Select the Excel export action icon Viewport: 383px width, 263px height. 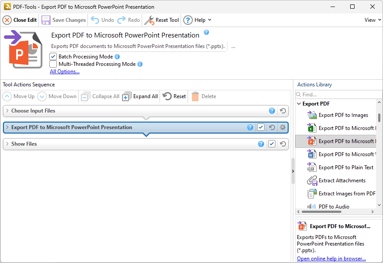tap(312, 128)
